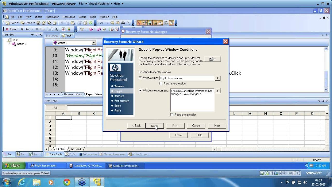Click the Comment Block speech bubble icon
Screen dimensions: 332x187
point(112,23)
